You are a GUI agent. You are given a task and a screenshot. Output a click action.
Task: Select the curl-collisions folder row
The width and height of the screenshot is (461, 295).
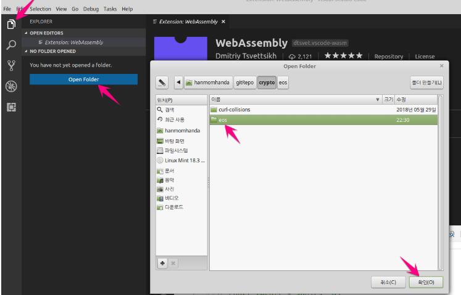[323, 110]
